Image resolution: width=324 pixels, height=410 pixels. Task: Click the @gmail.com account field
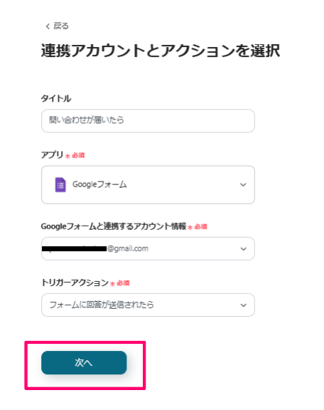(x=148, y=248)
